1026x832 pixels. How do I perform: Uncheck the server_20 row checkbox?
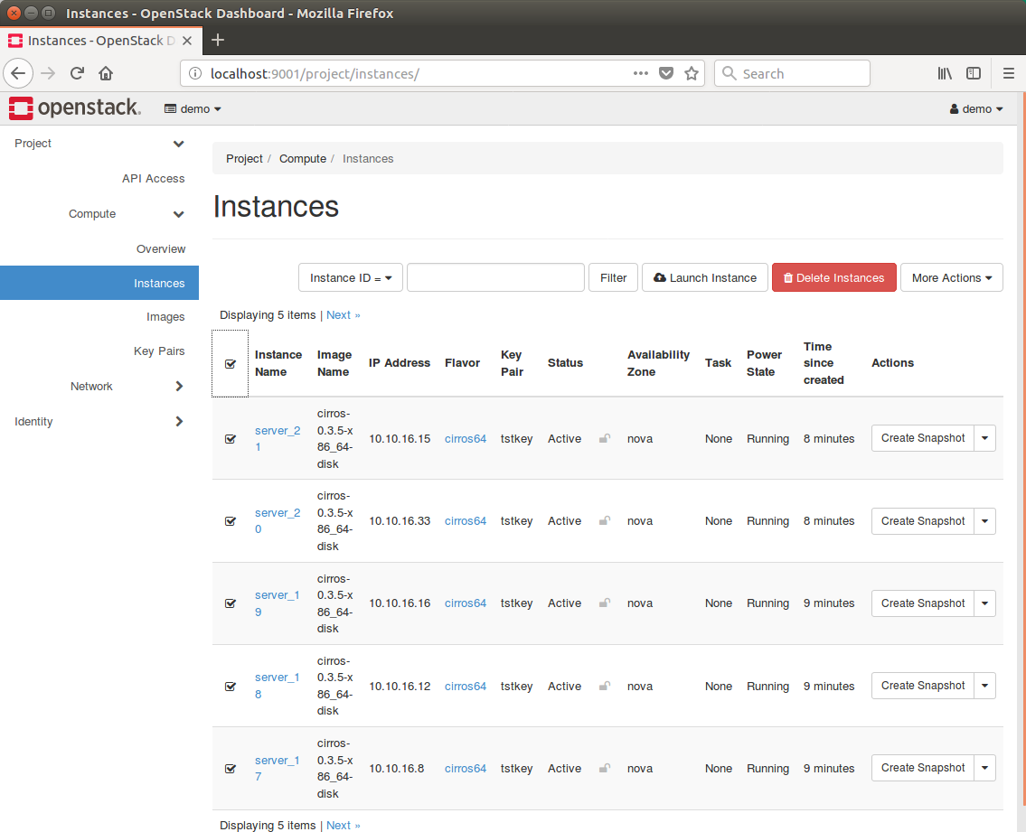coord(231,521)
